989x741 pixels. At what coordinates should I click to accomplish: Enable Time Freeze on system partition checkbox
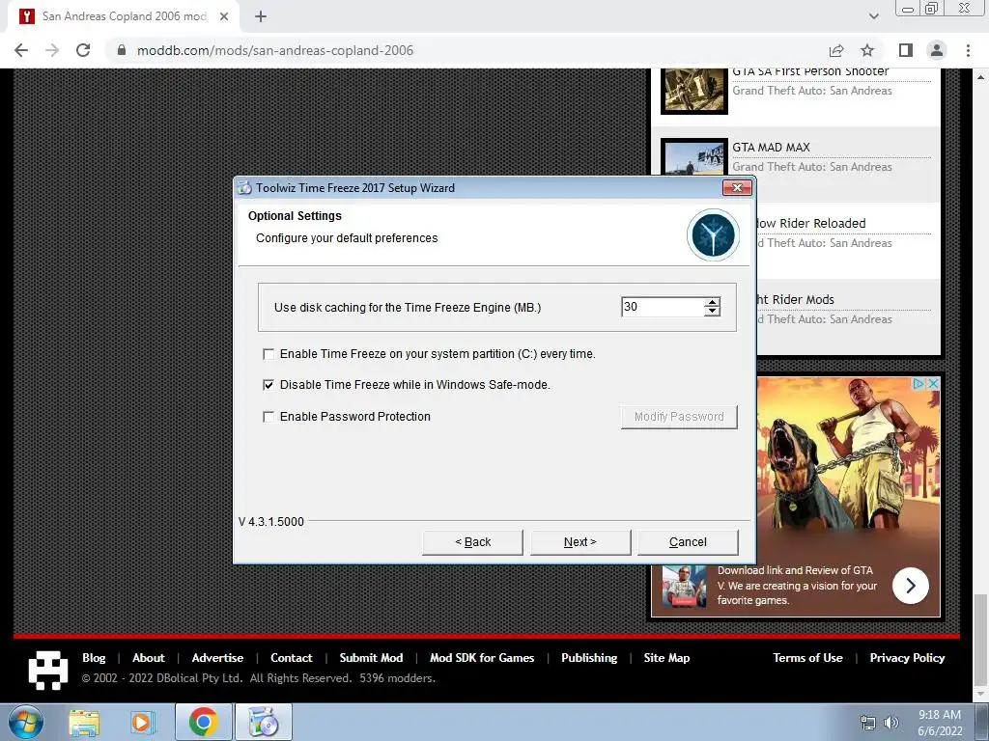[x=268, y=354]
